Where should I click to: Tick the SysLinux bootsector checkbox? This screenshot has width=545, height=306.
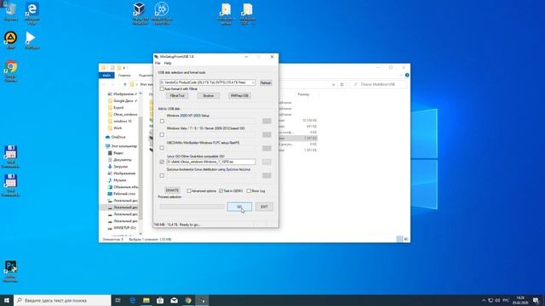[x=162, y=175]
